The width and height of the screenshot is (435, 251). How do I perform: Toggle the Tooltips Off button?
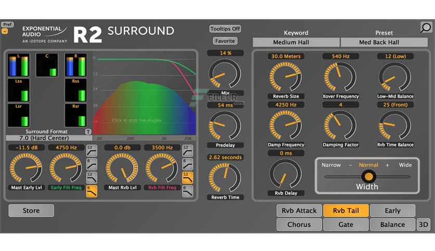(x=225, y=29)
